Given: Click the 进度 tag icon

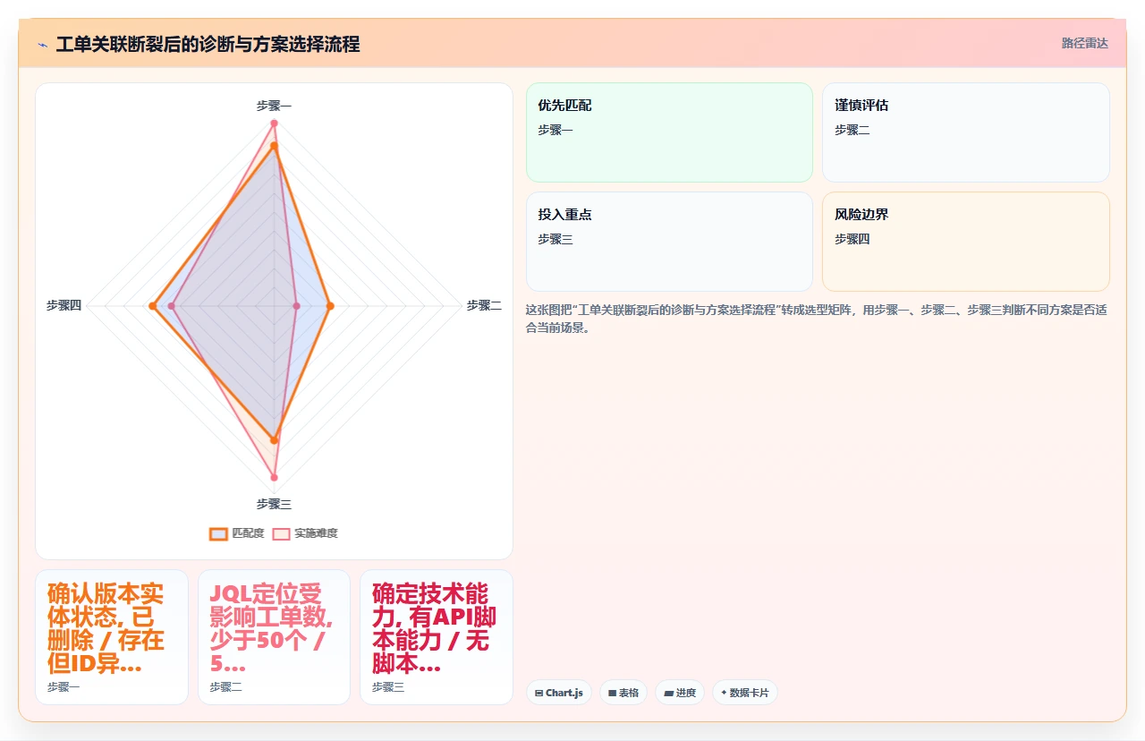Looking at the screenshot, I should (668, 693).
